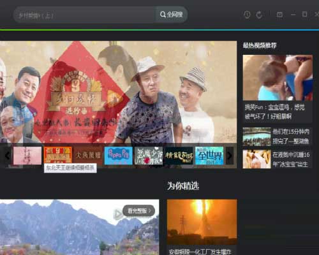Screen dimensions: 319x255
Task: Click the 看完整版 button
Action: tap(138, 210)
